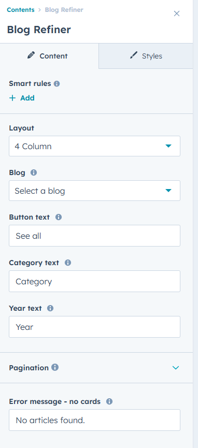Click the Blog Refiner breadcrumb item
The height and width of the screenshot is (448, 198).
(x=64, y=10)
